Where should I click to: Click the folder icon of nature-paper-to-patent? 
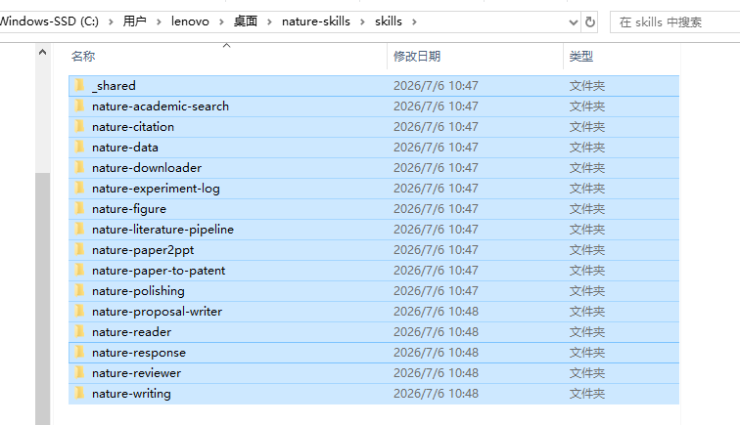click(79, 270)
